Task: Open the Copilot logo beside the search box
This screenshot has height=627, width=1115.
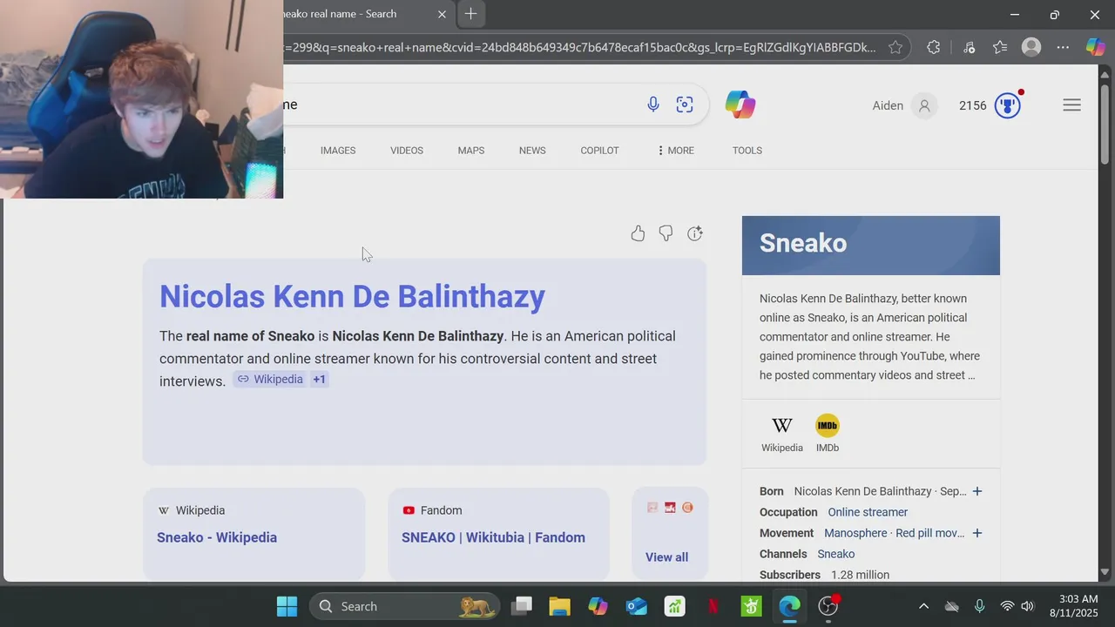Action: (740, 105)
